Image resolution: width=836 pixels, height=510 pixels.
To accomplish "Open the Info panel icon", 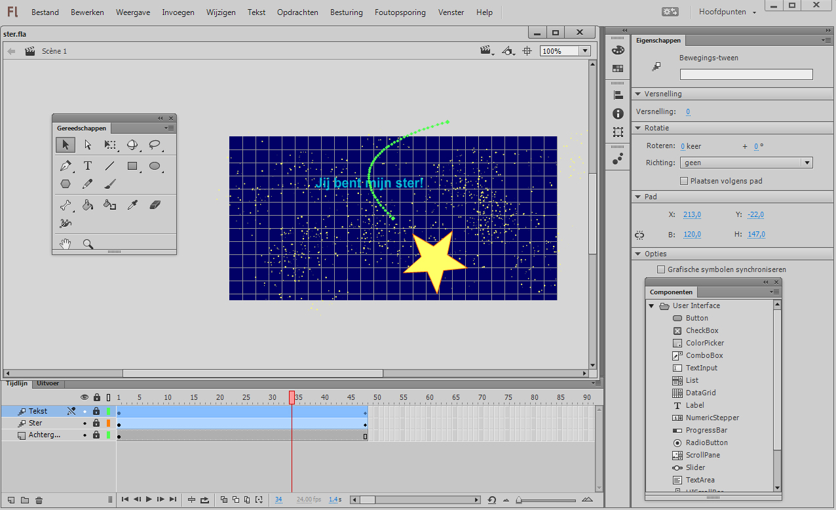I will click(x=618, y=114).
